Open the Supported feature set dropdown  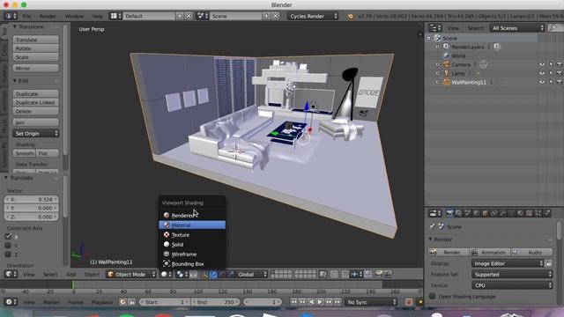coord(512,274)
